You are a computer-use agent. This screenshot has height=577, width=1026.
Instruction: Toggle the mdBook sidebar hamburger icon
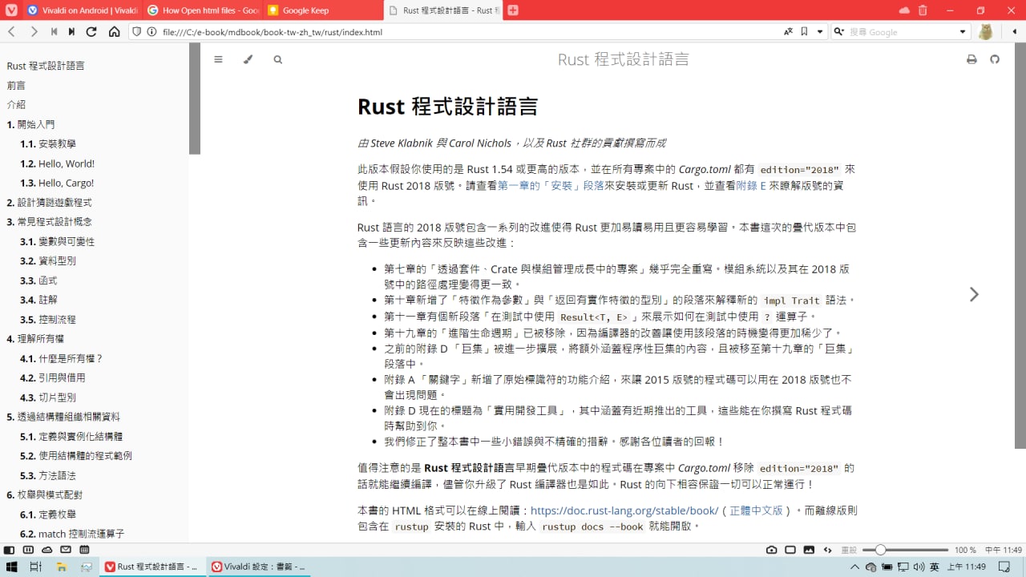coord(218,59)
